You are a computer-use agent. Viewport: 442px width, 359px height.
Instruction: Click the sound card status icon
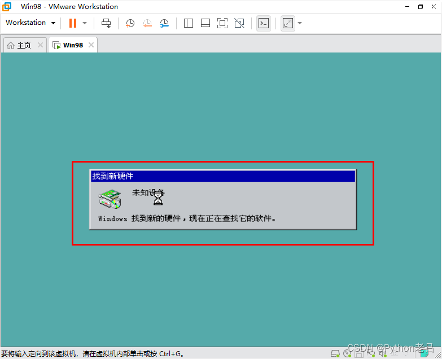pos(383,353)
